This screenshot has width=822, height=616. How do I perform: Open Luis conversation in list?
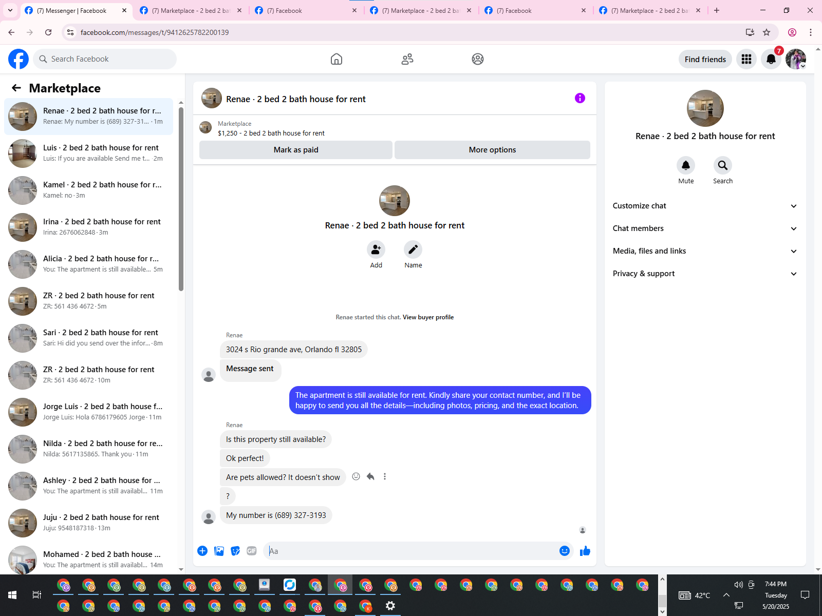pyautogui.click(x=88, y=153)
